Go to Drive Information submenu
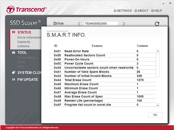The height and width of the screenshot is (130, 174). 29,37
